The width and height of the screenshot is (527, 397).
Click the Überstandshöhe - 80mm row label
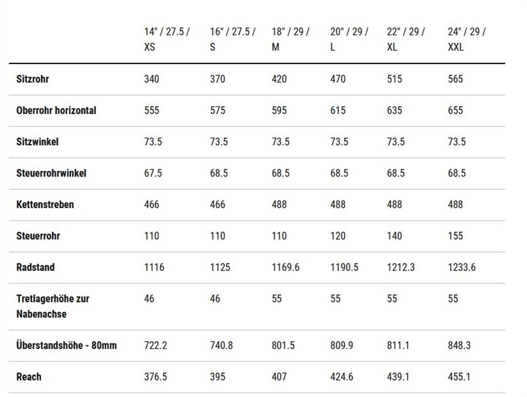pyautogui.click(x=67, y=345)
